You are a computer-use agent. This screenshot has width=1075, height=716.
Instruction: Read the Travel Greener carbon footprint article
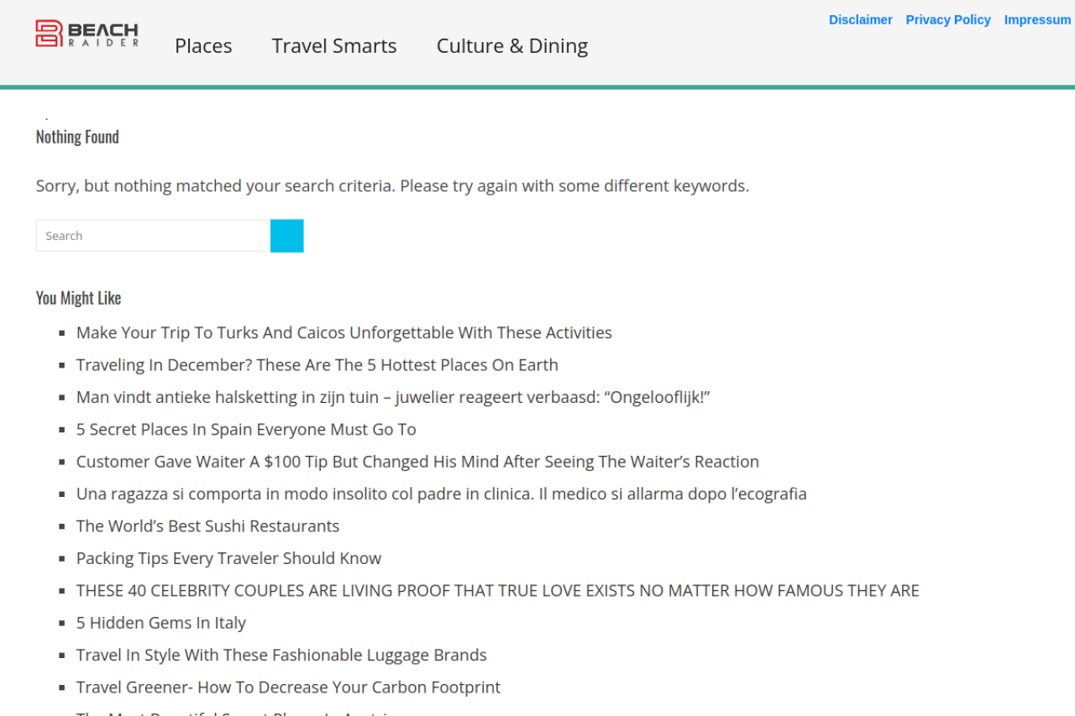288,687
